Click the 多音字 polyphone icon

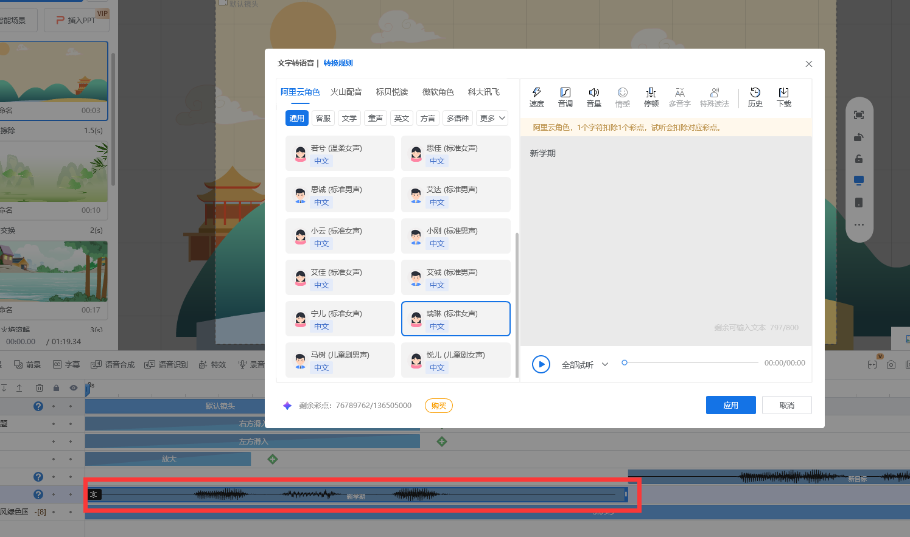(679, 97)
